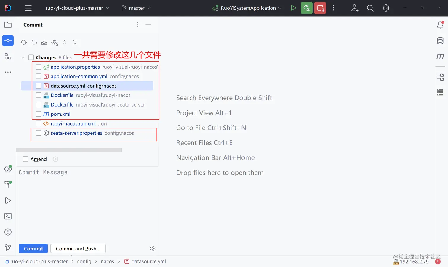The width and height of the screenshot is (448, 267).
Task: Select the ruoyi-nacos.run.xml file row
Action: pos(87,123)
